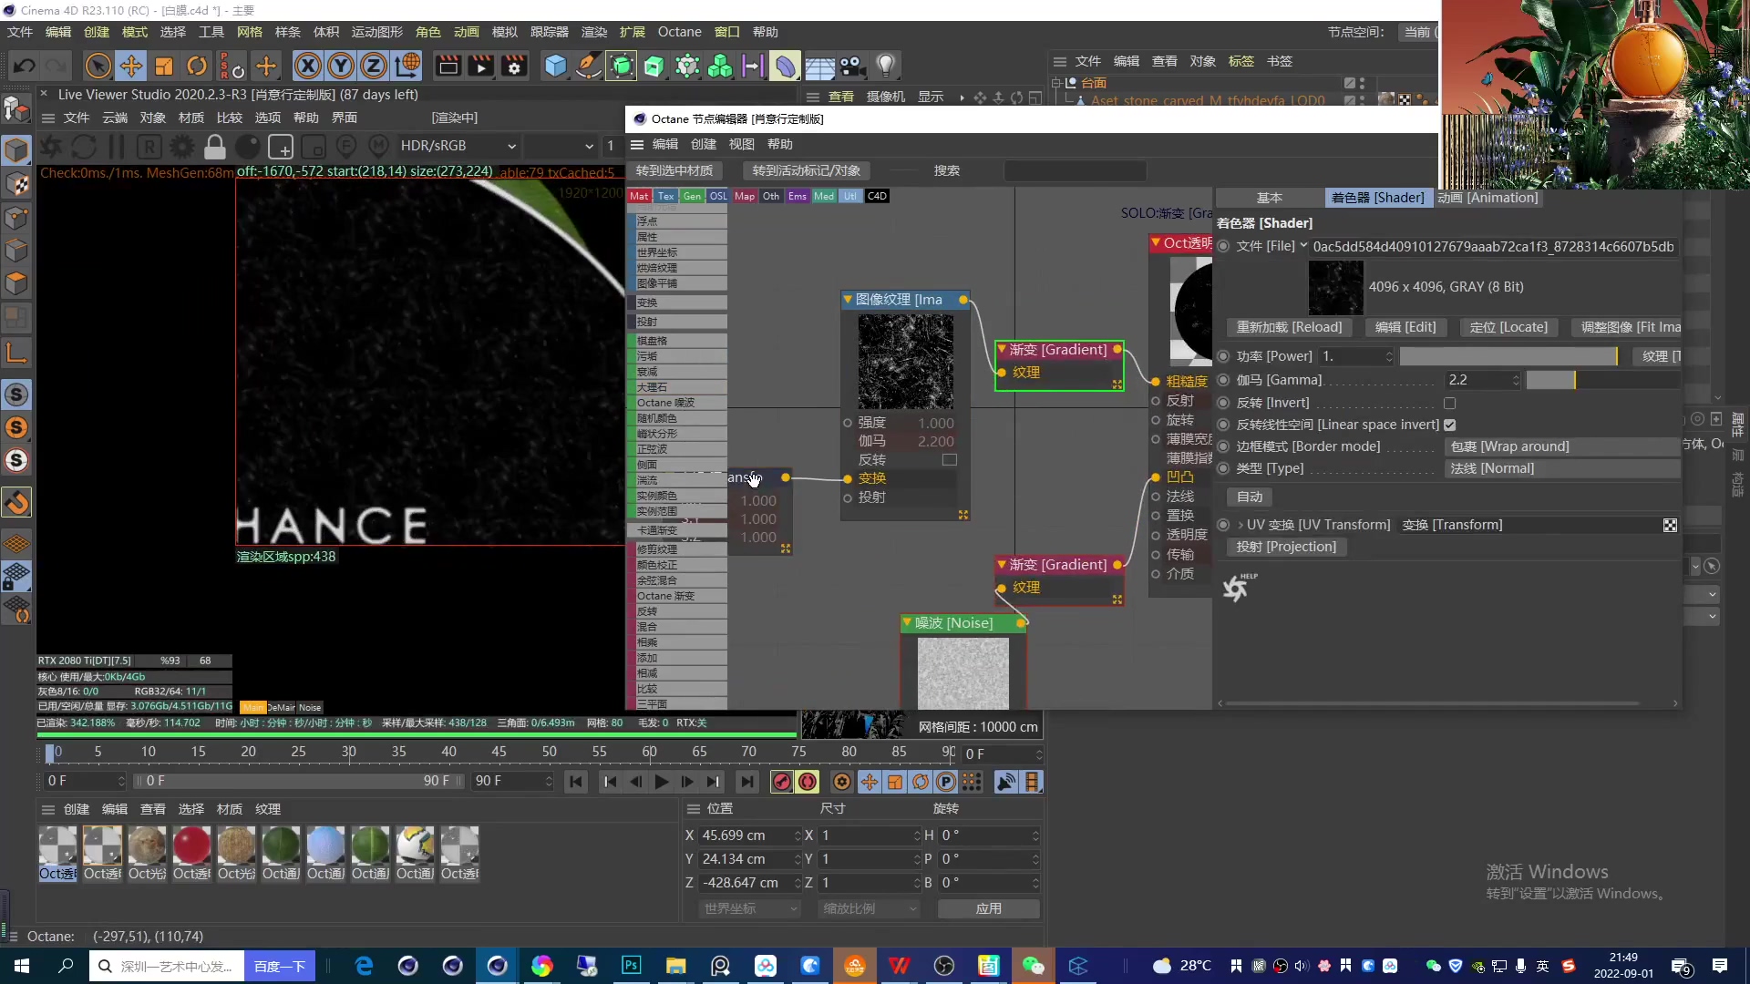
Task: Adjust the 功率 [Power] slider
Action: coord(1508,356)
